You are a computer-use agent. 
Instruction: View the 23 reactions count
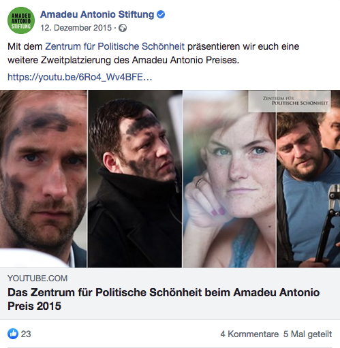click(x=26, y=334)
